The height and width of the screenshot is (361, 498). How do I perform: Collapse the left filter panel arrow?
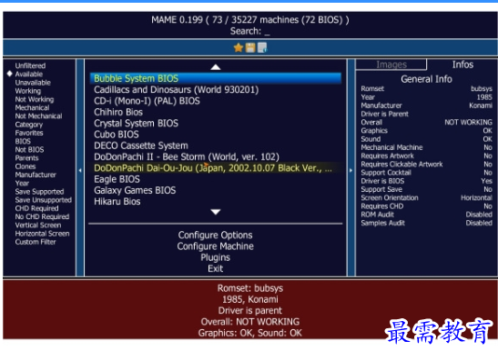point(80,170)
